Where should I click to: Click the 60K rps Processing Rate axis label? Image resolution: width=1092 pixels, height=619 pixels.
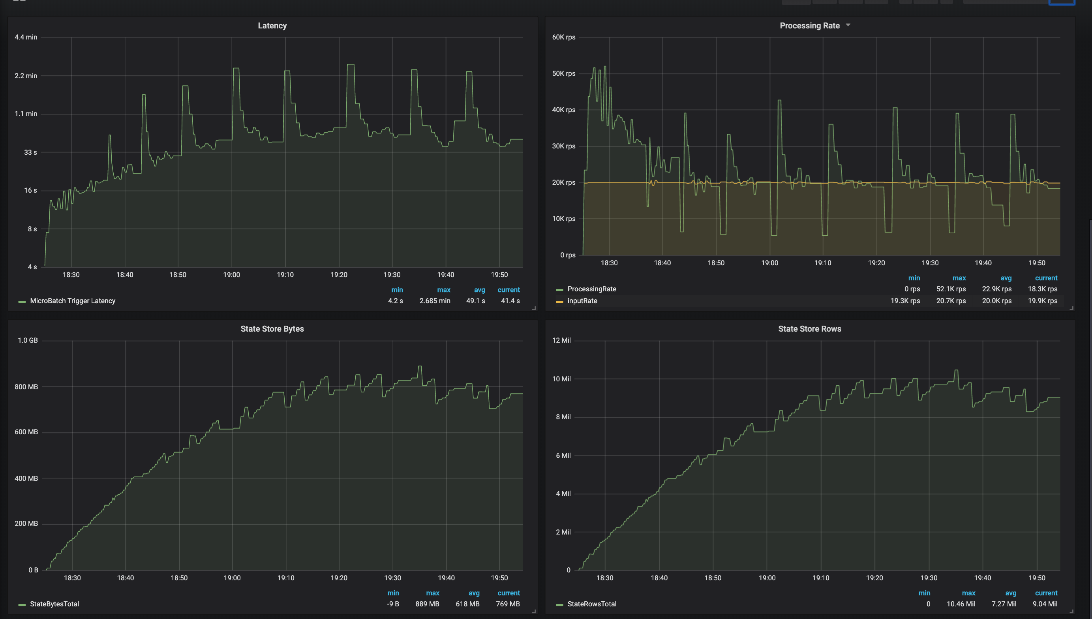[564, 37]
